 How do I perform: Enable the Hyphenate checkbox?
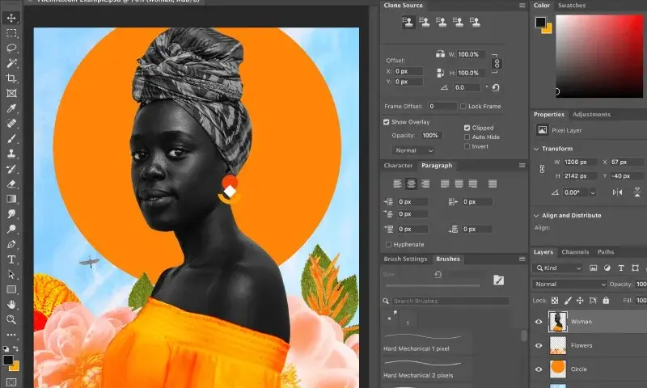click(388, 244)
